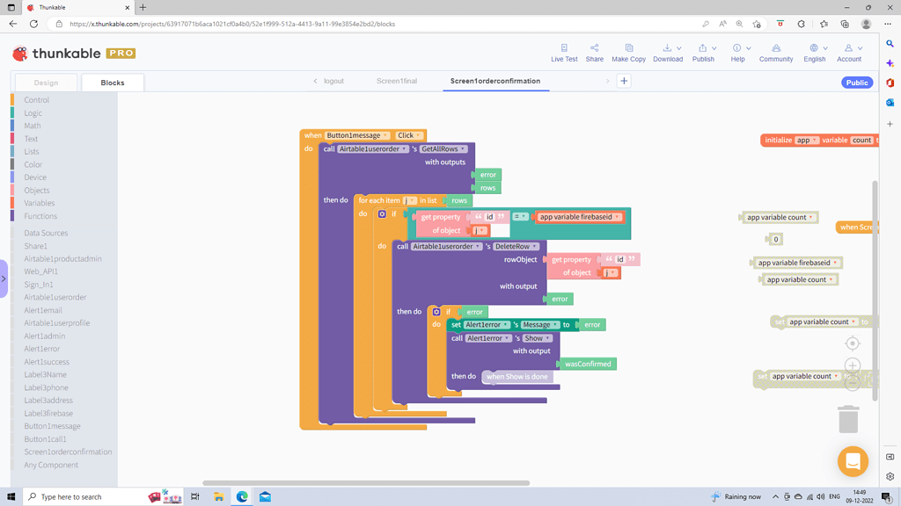This screenshot has height=506, width=901.
Task: Open the Publish option
Action: point(704,53)
